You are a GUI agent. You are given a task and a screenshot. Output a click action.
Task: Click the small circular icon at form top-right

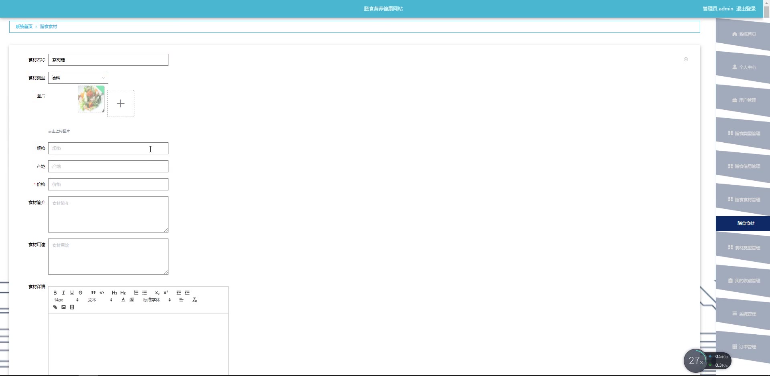pos(686,59)
